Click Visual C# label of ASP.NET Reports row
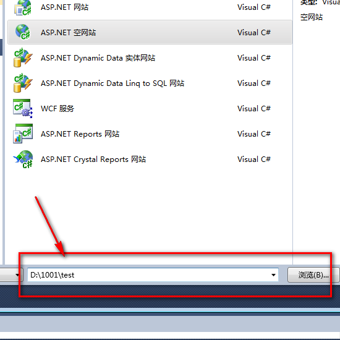This screenshot has height=340, width=340. tap(254, 134)
